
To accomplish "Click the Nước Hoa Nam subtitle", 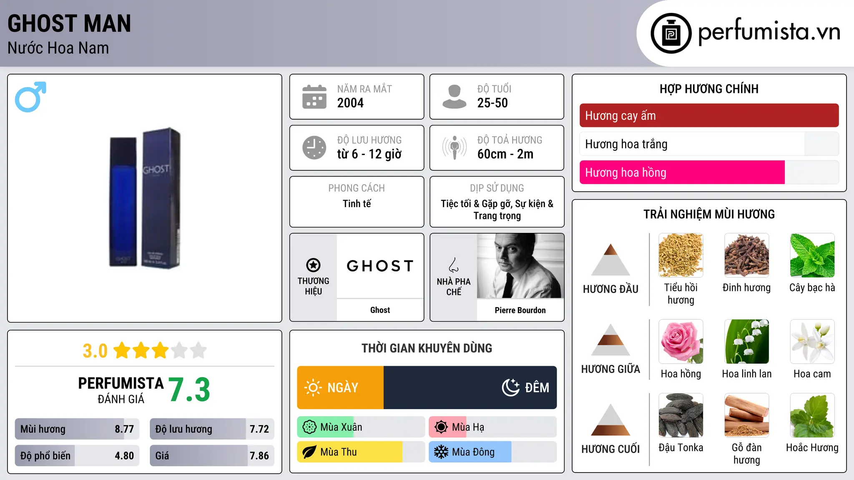I will [x=58, y=48].
